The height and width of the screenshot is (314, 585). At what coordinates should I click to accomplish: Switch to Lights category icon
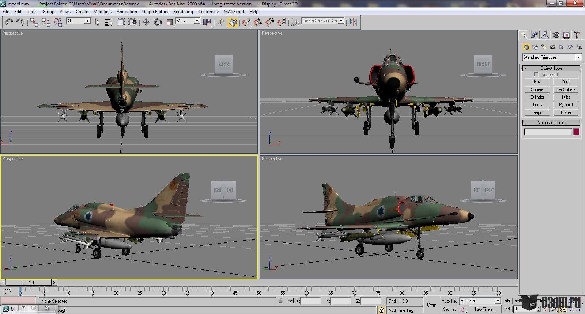coord(544,47)
